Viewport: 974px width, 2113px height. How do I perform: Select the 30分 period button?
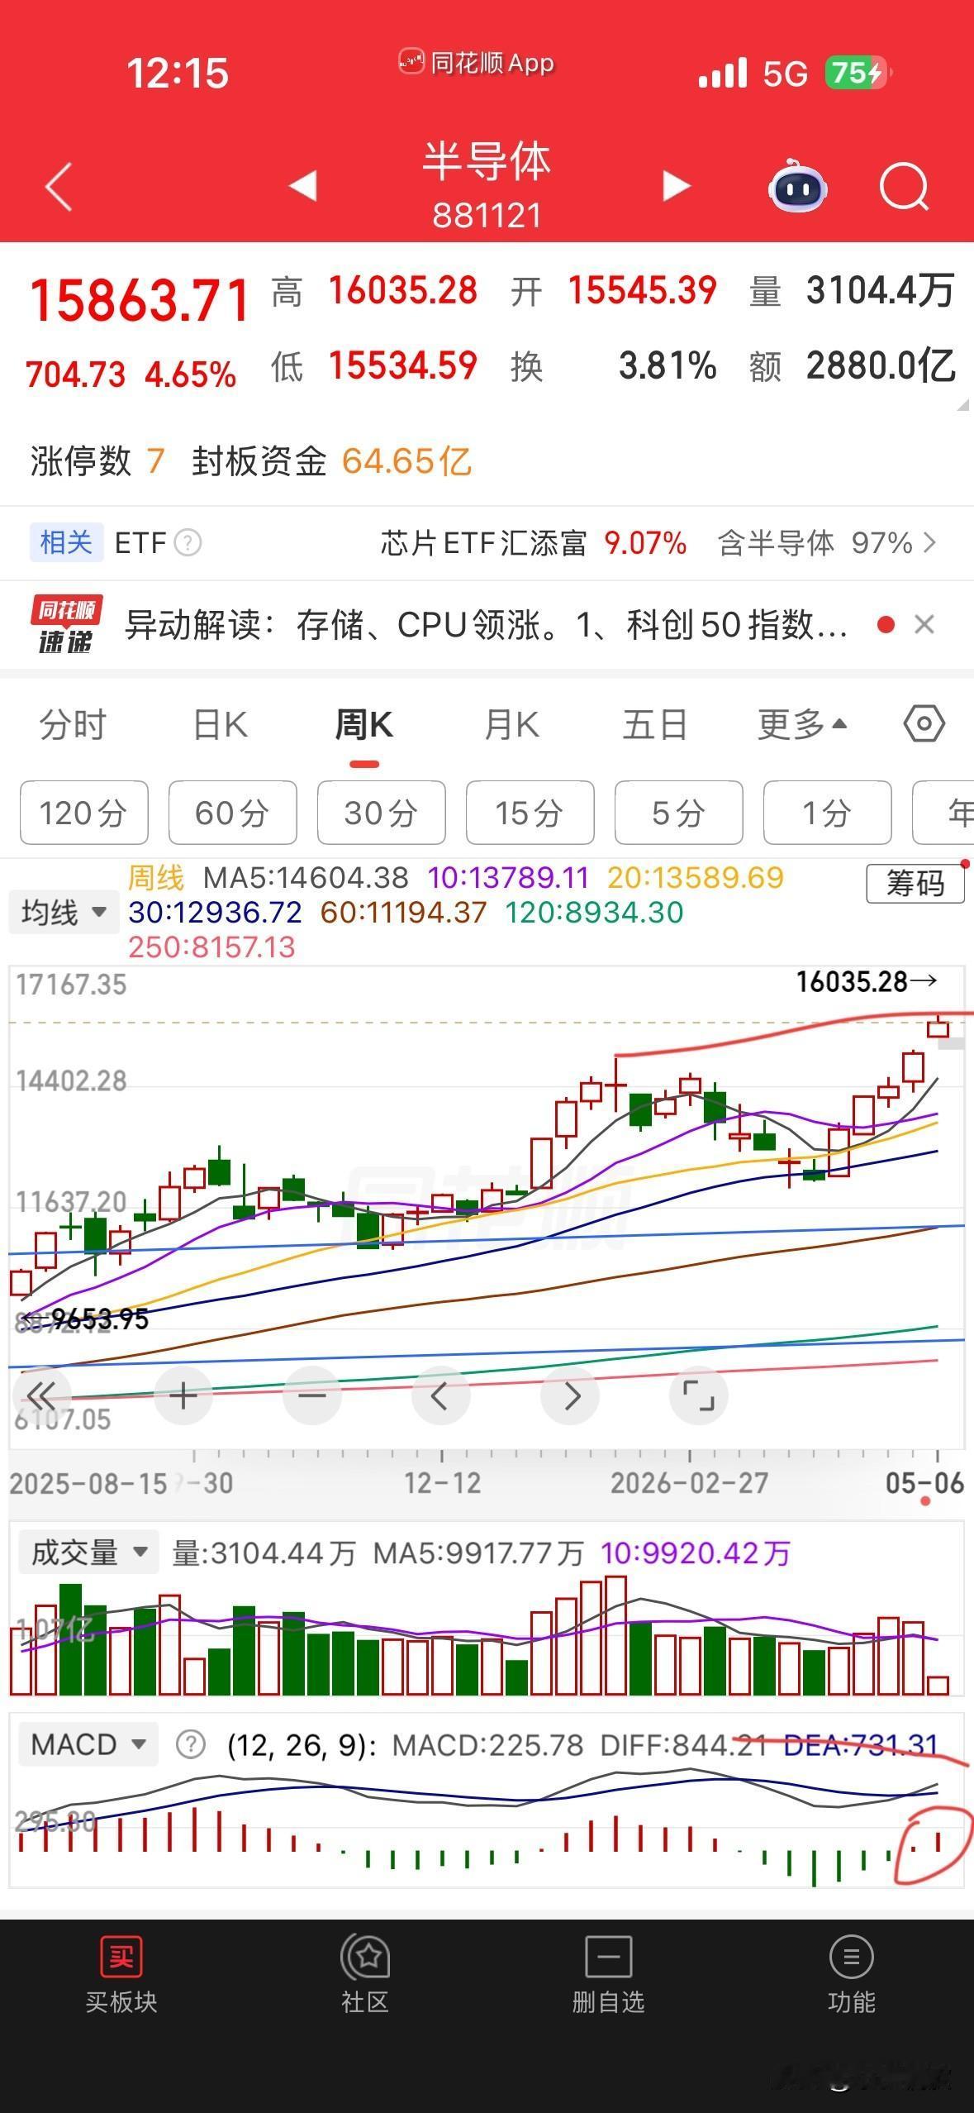pyautogui.click(x=381, y=813)
